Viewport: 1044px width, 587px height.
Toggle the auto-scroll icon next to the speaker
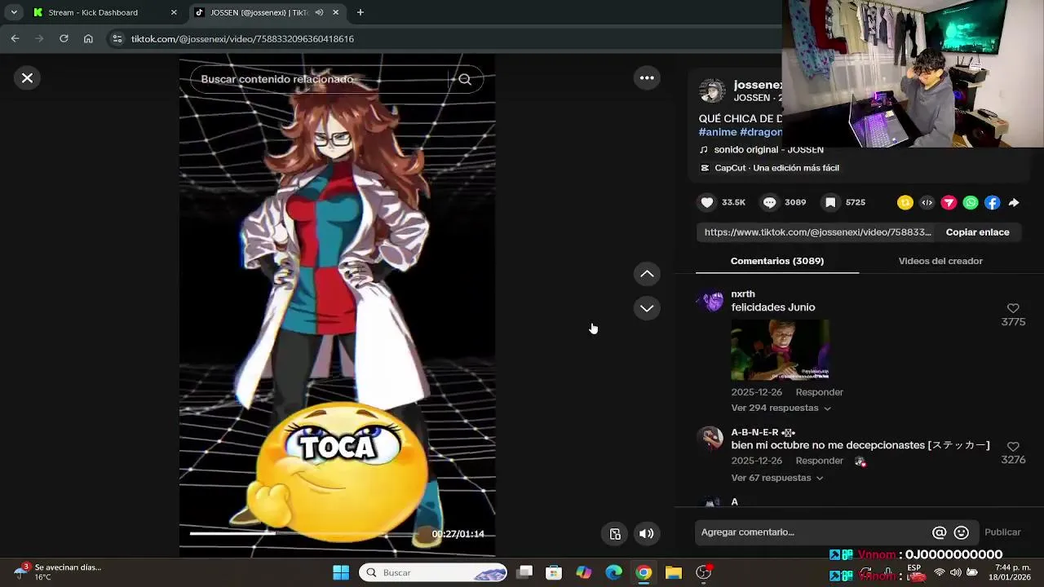coord(615,534)
